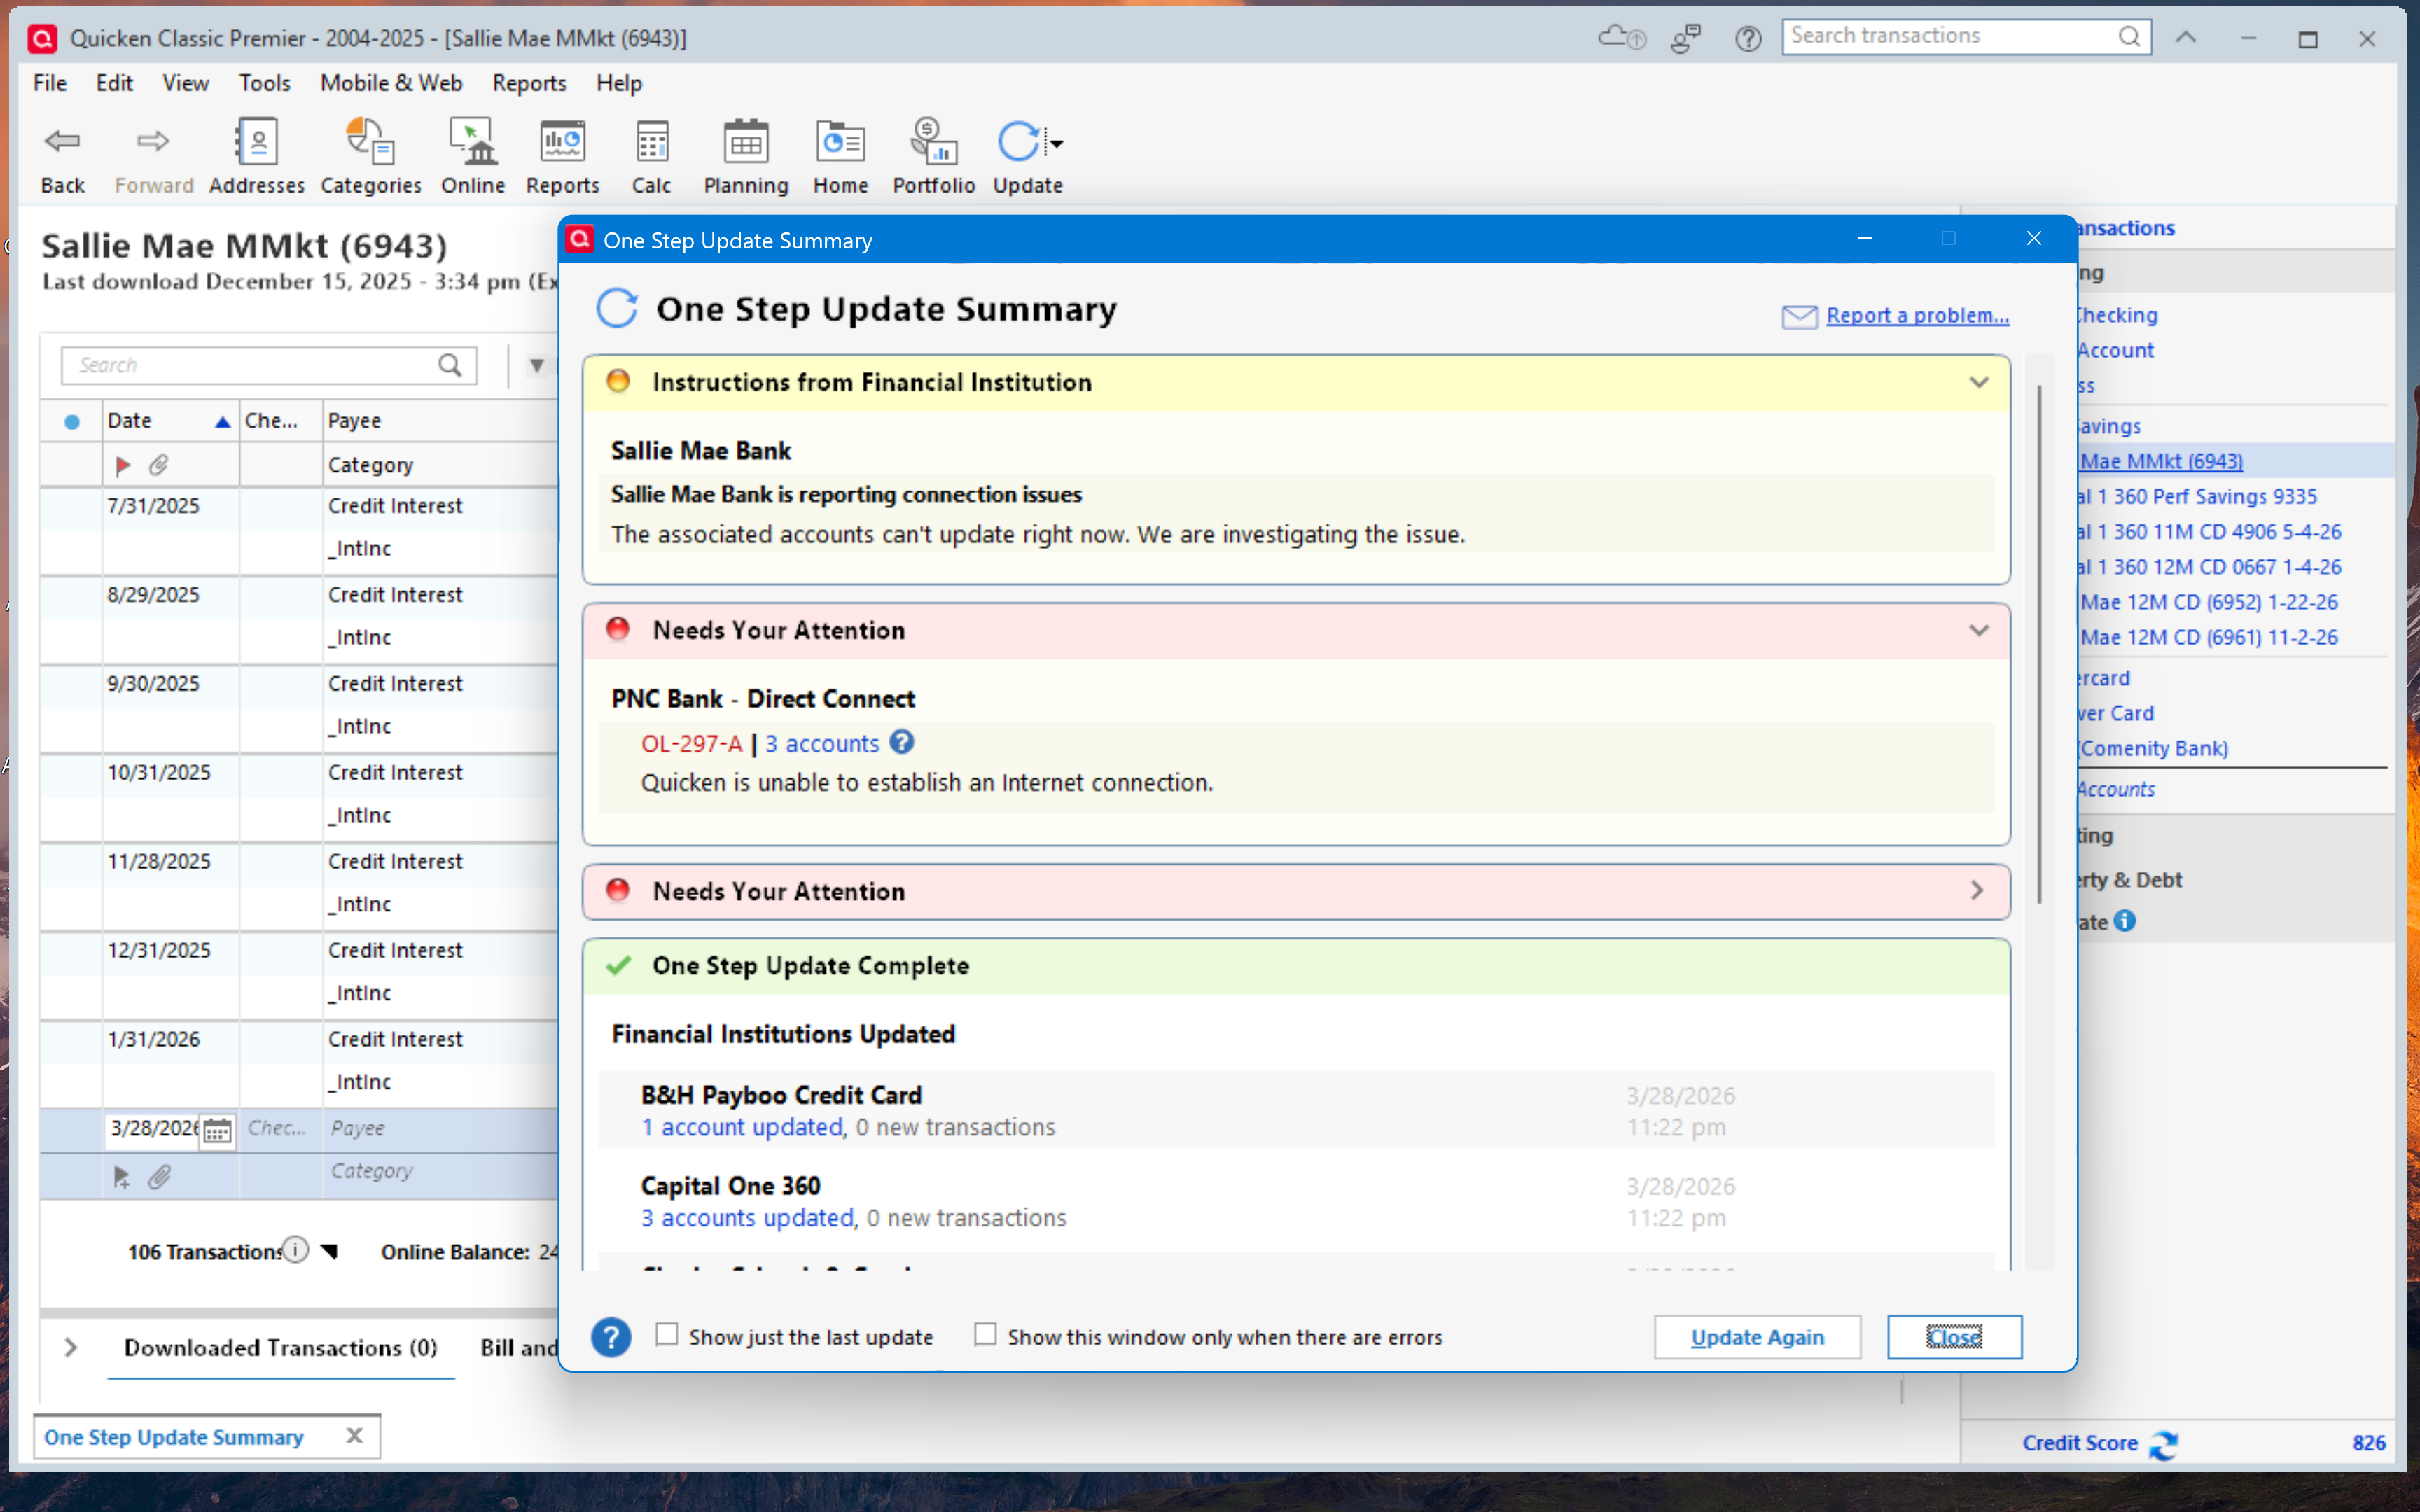Click the Search transactions field
The image size is (2420, 1512).
(x=1950, y=36)
